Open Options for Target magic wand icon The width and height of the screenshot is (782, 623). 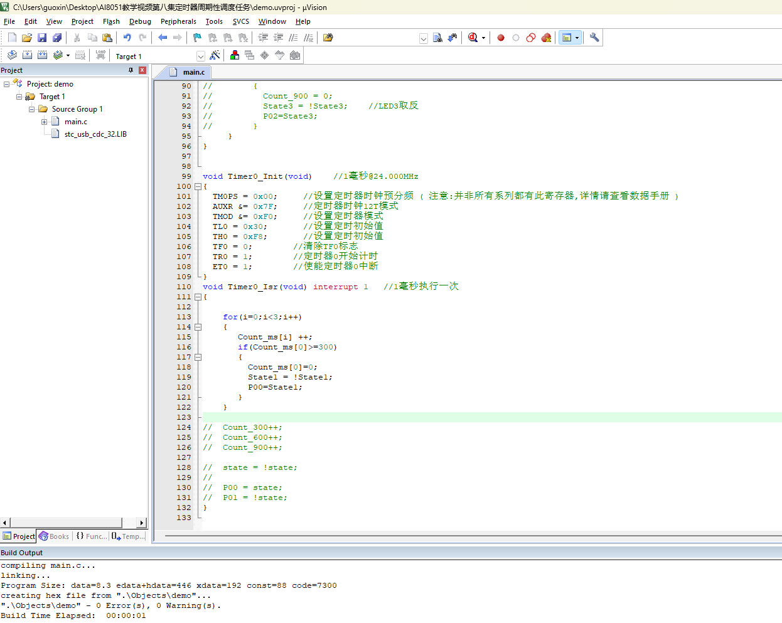pyautogui.click(x=215, y=55)
